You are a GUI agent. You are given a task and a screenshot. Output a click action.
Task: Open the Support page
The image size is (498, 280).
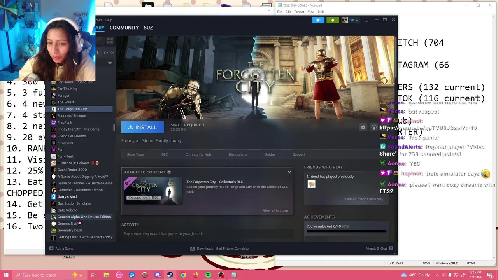pos(299,154)
